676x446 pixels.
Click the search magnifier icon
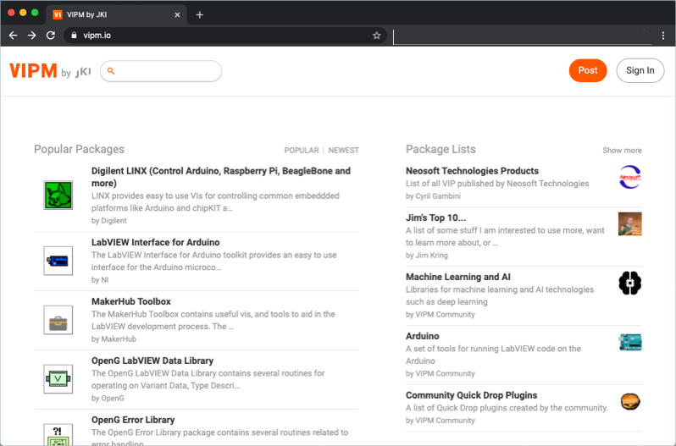(x=111, y=71)
